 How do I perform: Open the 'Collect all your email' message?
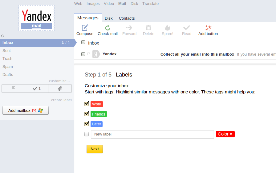[x=197, y=54]
